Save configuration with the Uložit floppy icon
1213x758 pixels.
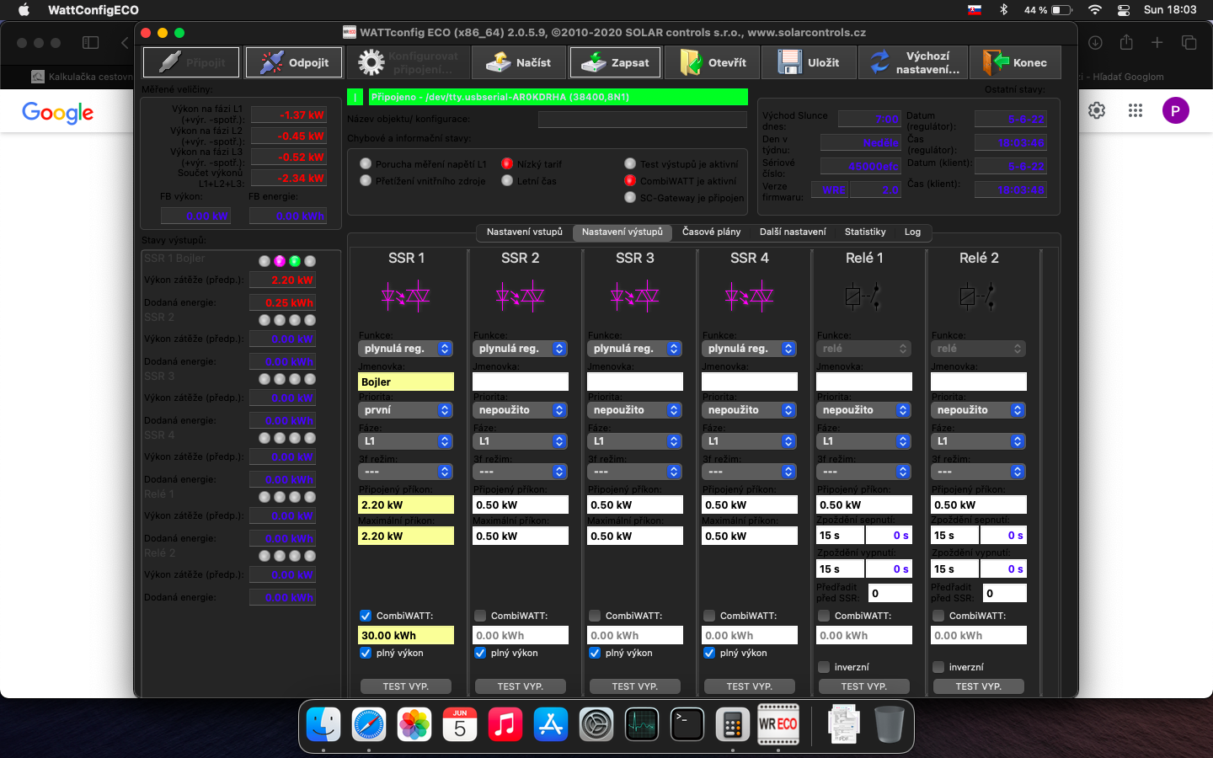(x=790, y=62)
